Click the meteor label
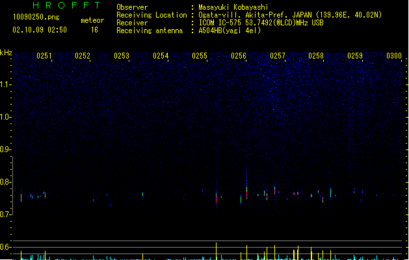Viewport: 409px width, 260px height. point(92,20)
